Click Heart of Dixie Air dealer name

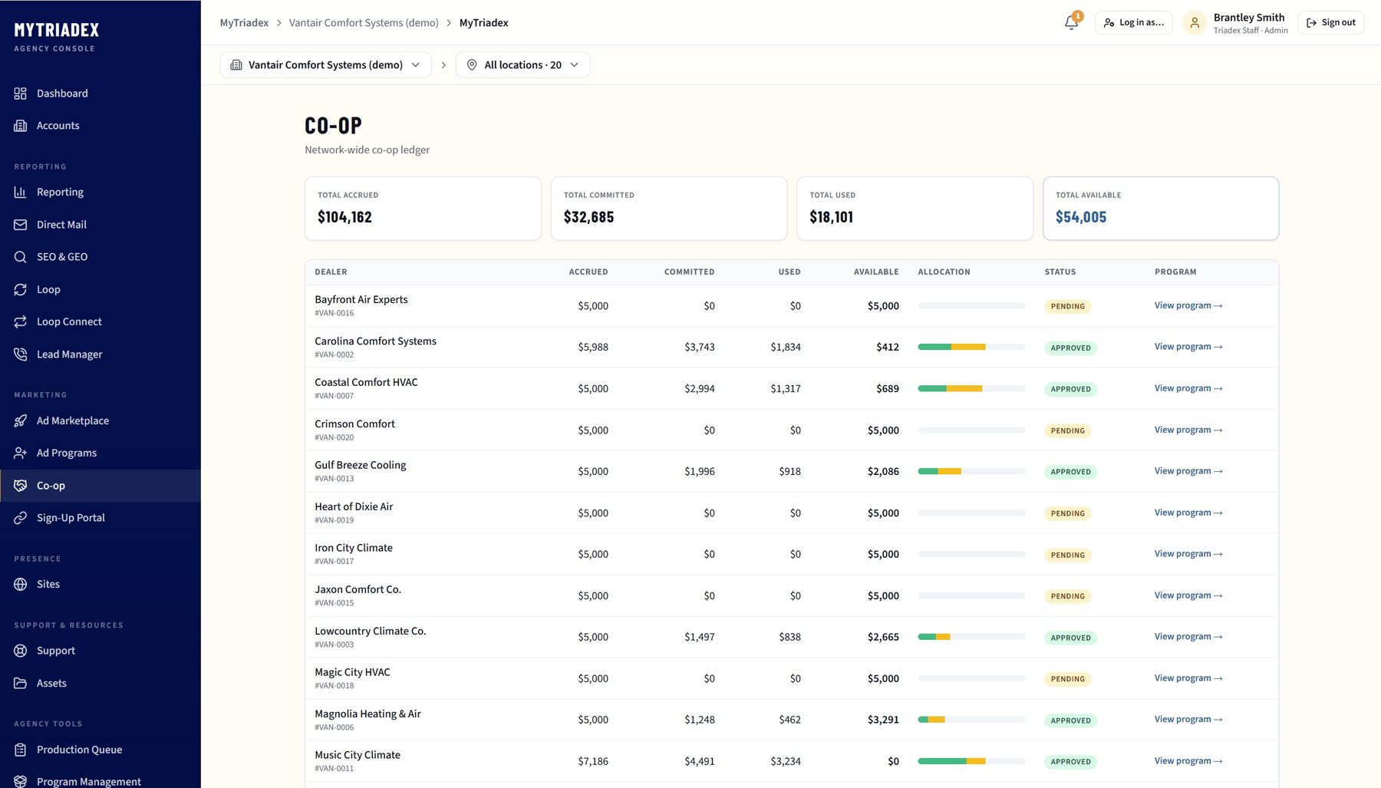(354, 506)
